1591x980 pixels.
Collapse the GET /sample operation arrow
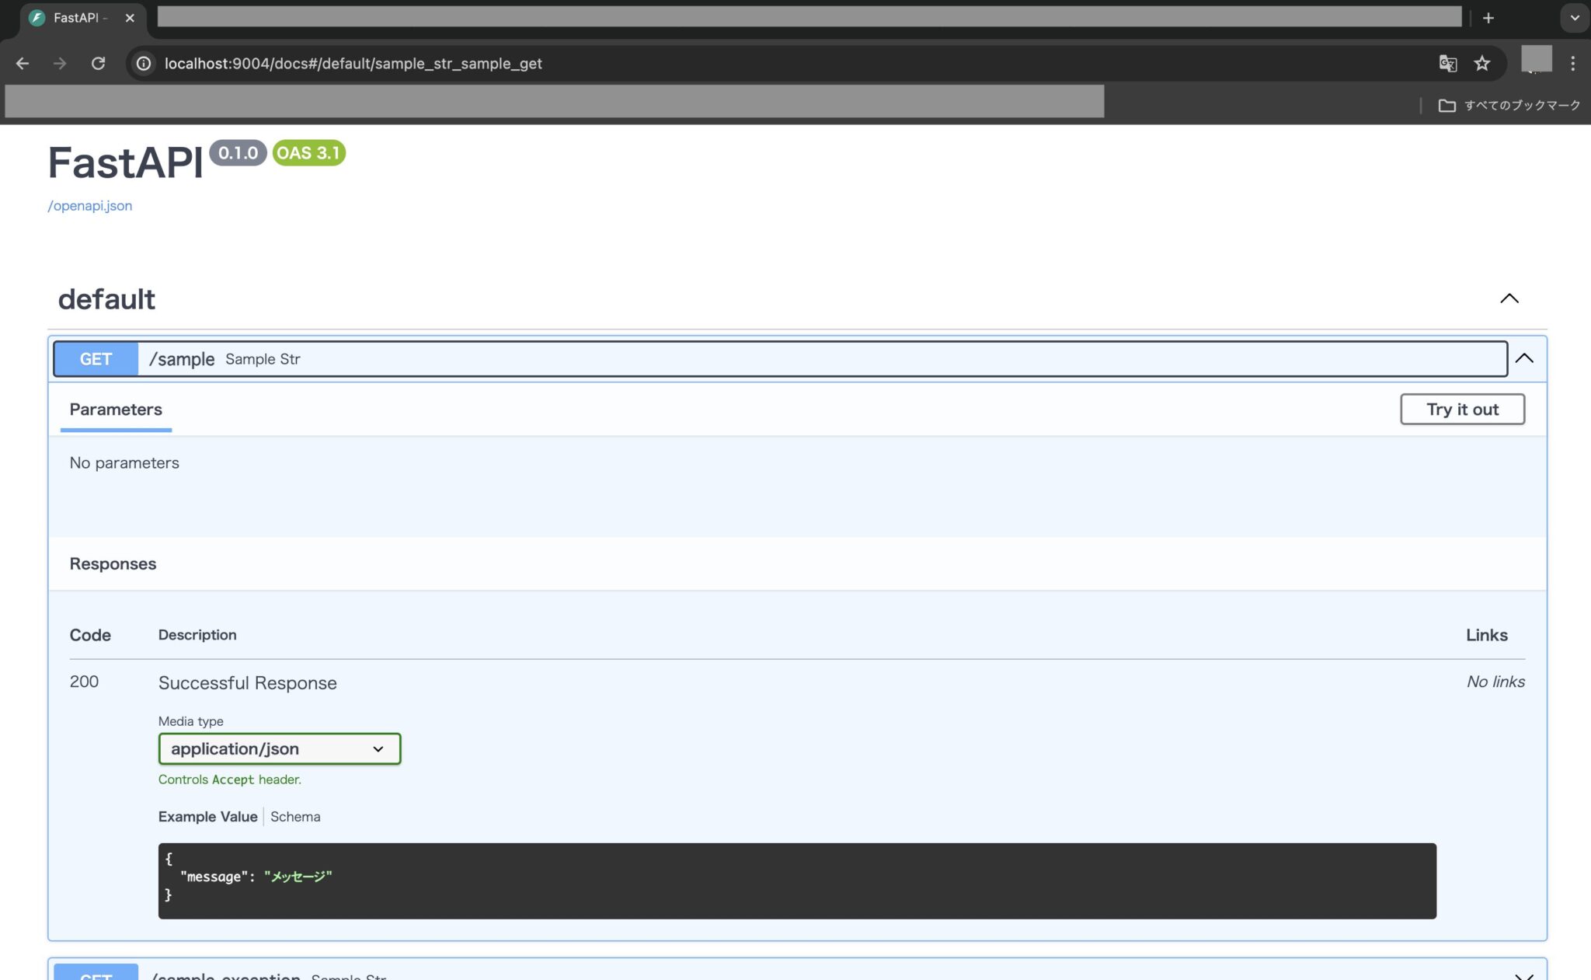[1524, 358]
